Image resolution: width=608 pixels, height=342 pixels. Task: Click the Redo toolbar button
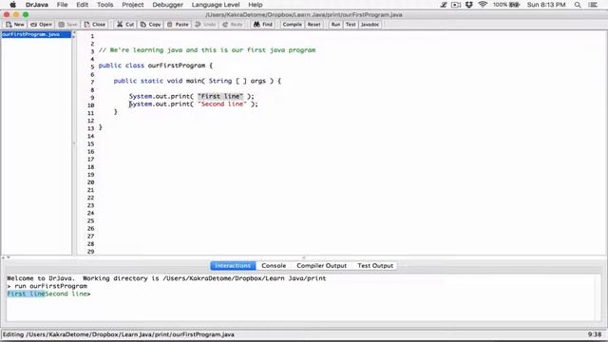[x=233, y=25]
